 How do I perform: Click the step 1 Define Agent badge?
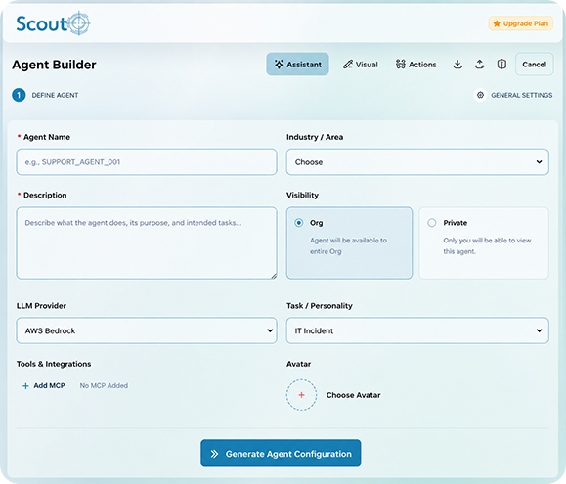pyautogui.click(x=19, y=95)
